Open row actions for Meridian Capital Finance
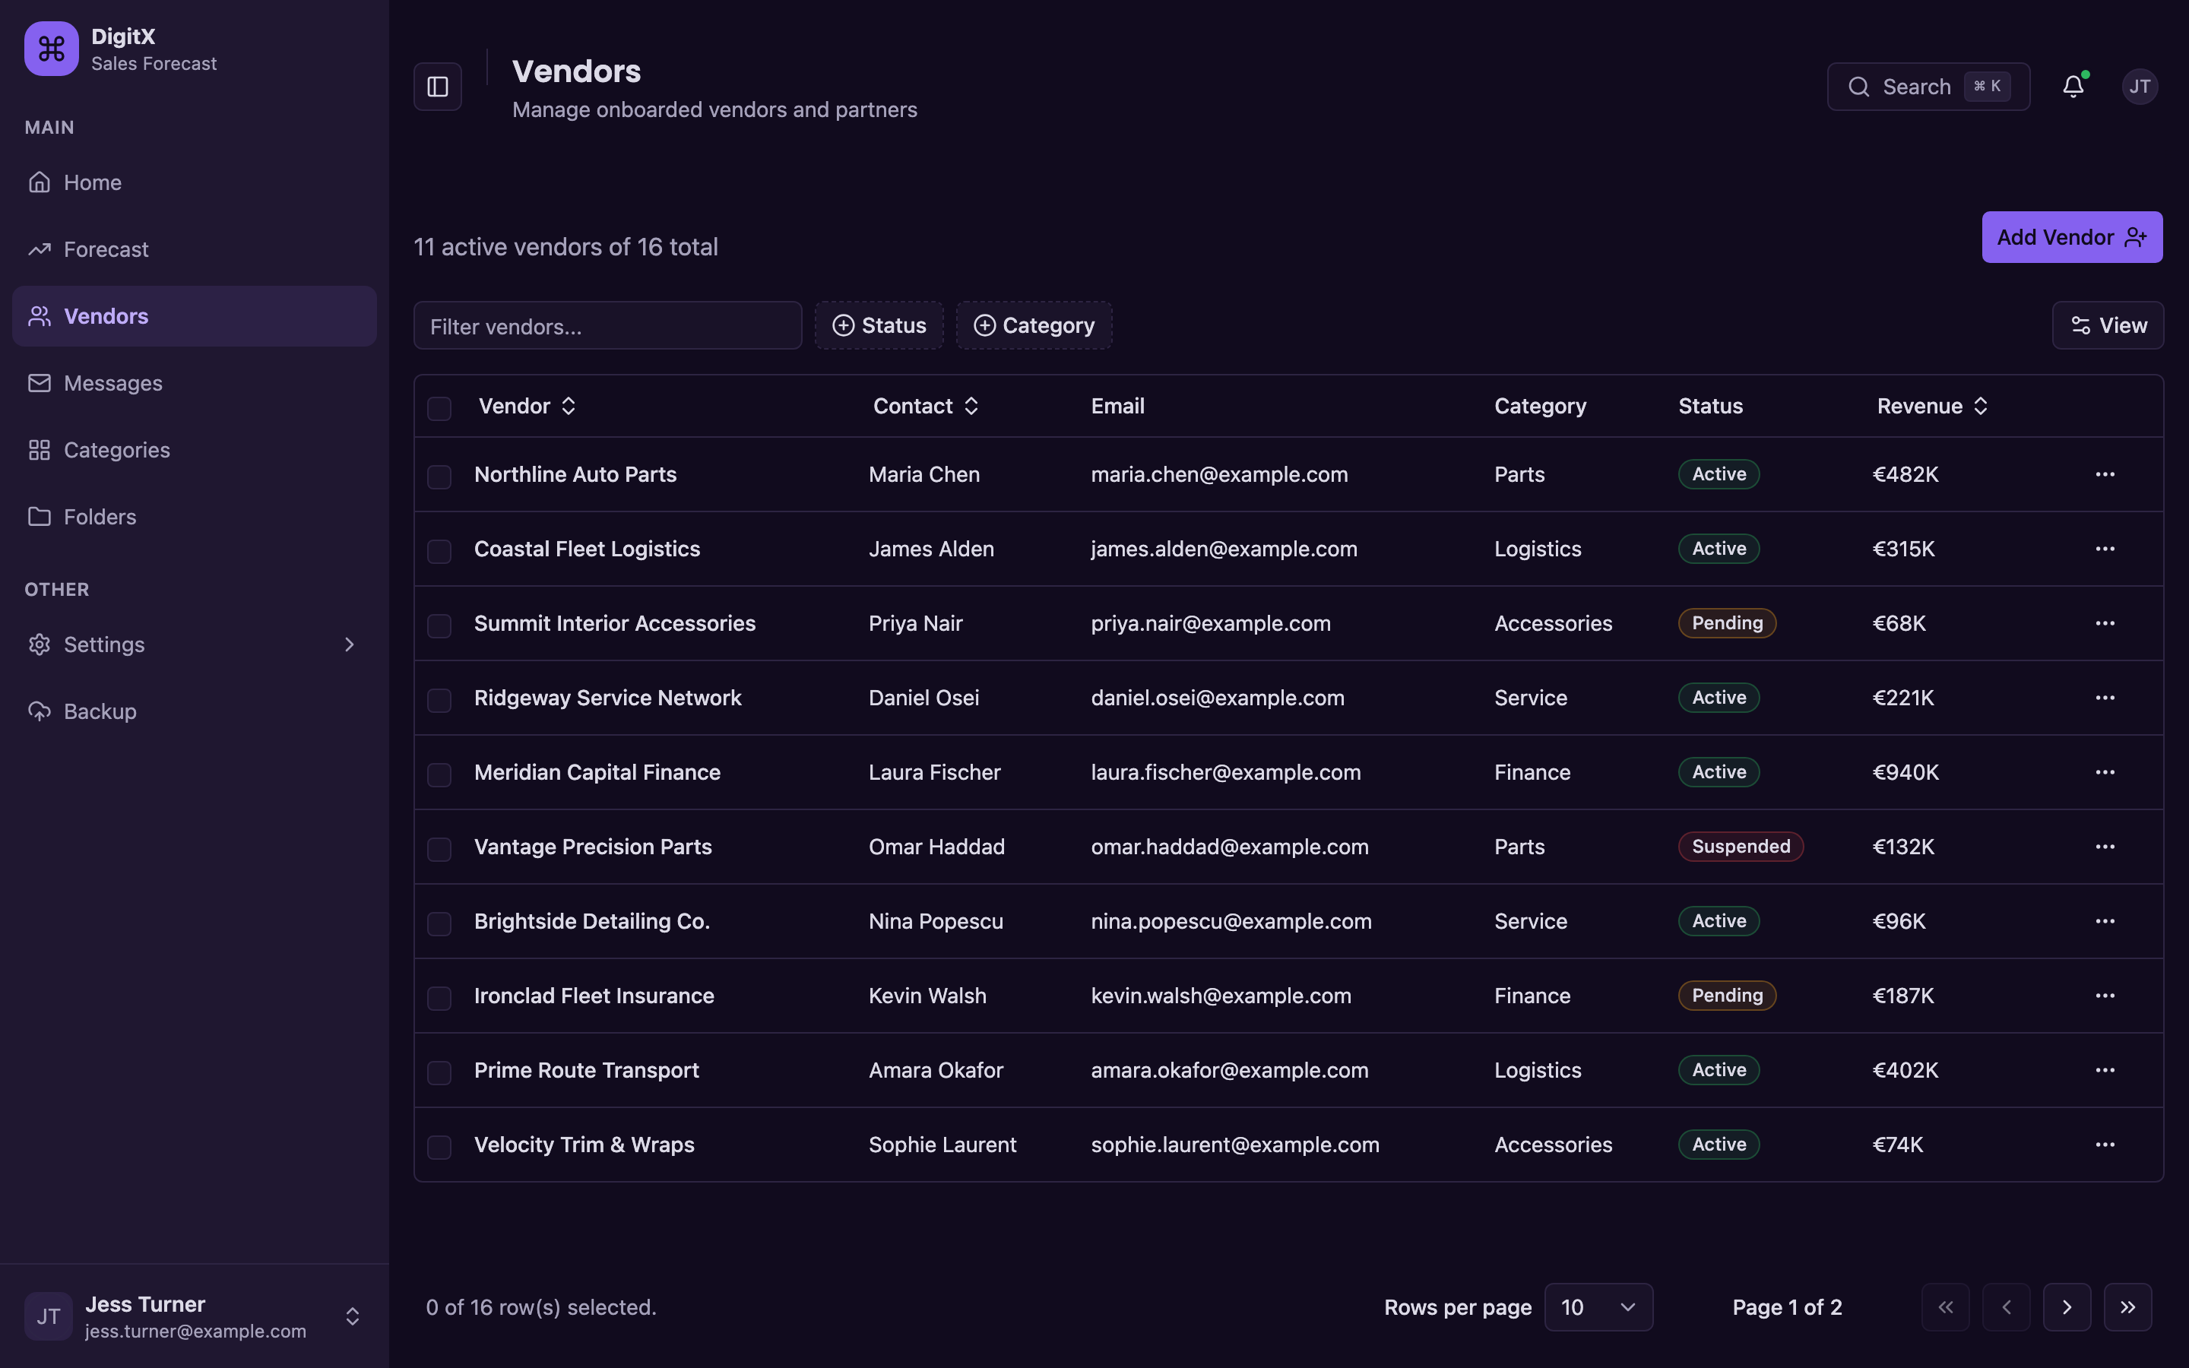The width and height of the screenshot is (2189, 1368). point(2105,771)
